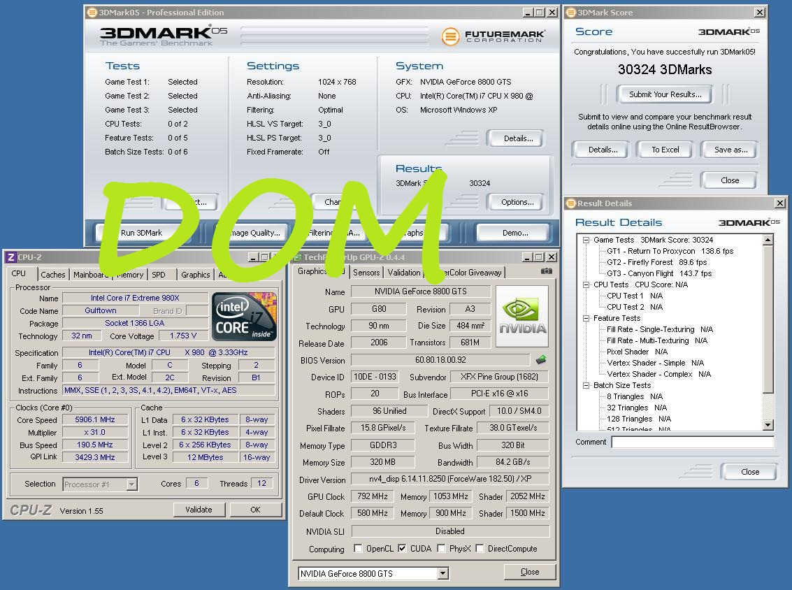This screenshot has width=792, height=590.
Task: Click the CPU-Z title bar icon
Action: pyautogui.click(x=10, y=257)
